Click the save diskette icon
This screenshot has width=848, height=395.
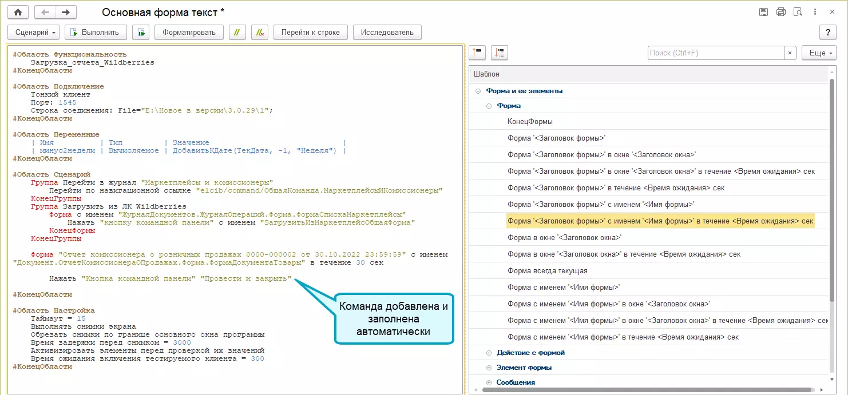coord(763,12)
